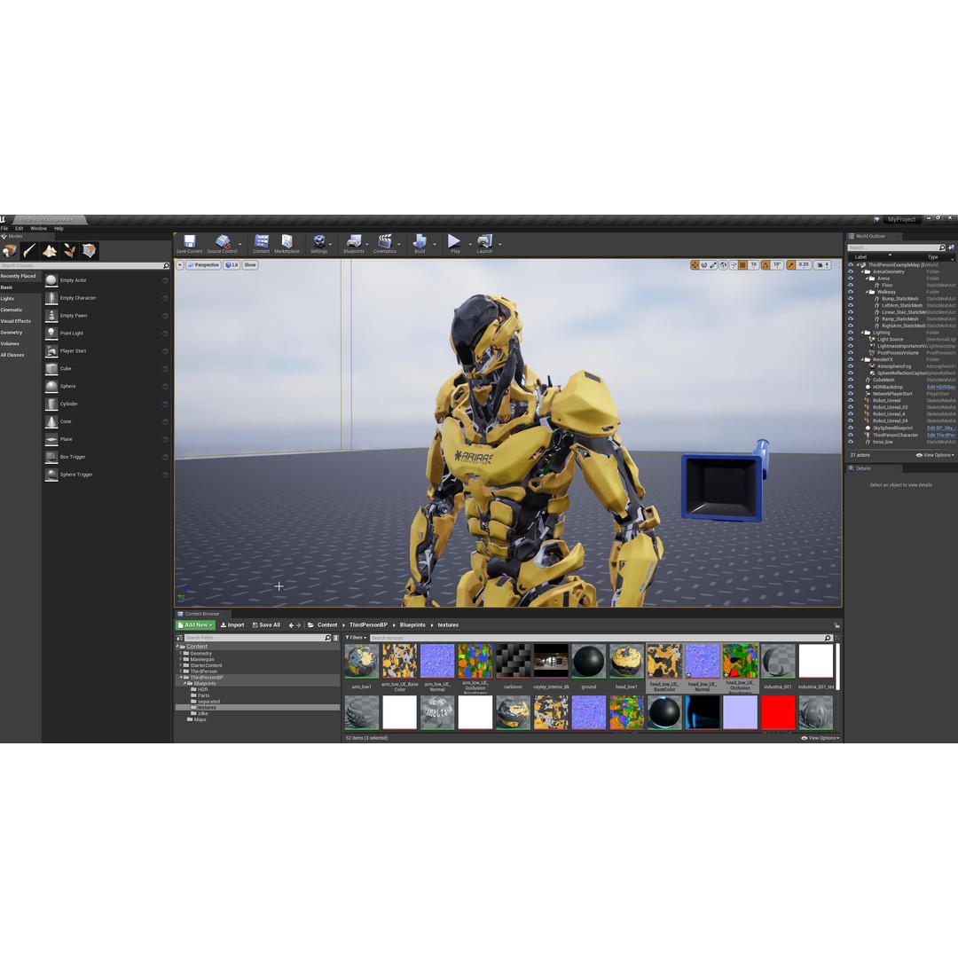Click the Import button
The height and width of the screenshot is (958, 958).
232,625
